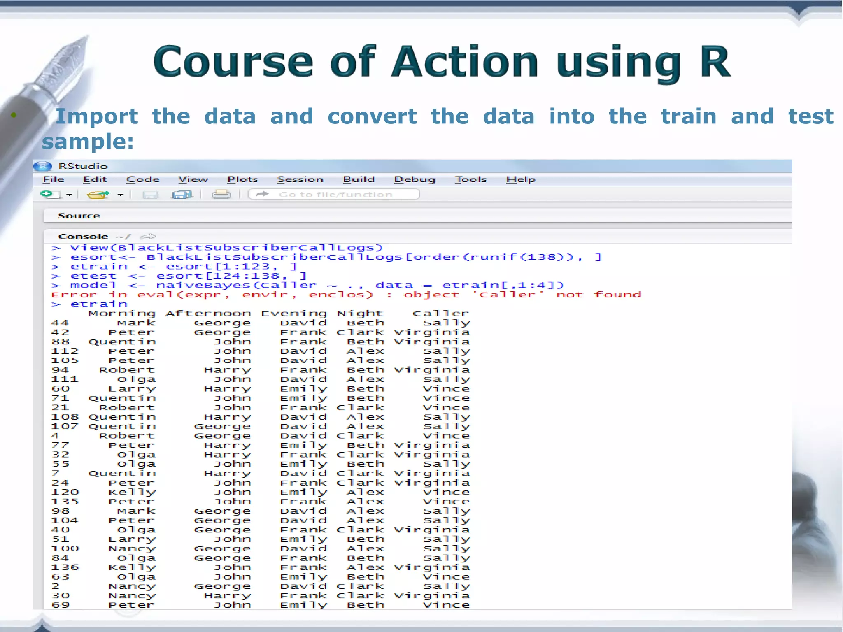The image size is (843, 632).
Task: Click Kelly in row 120
Action: tap(133, 493)
